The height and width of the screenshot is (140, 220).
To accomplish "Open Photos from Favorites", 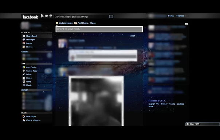I will coord(29,47).
